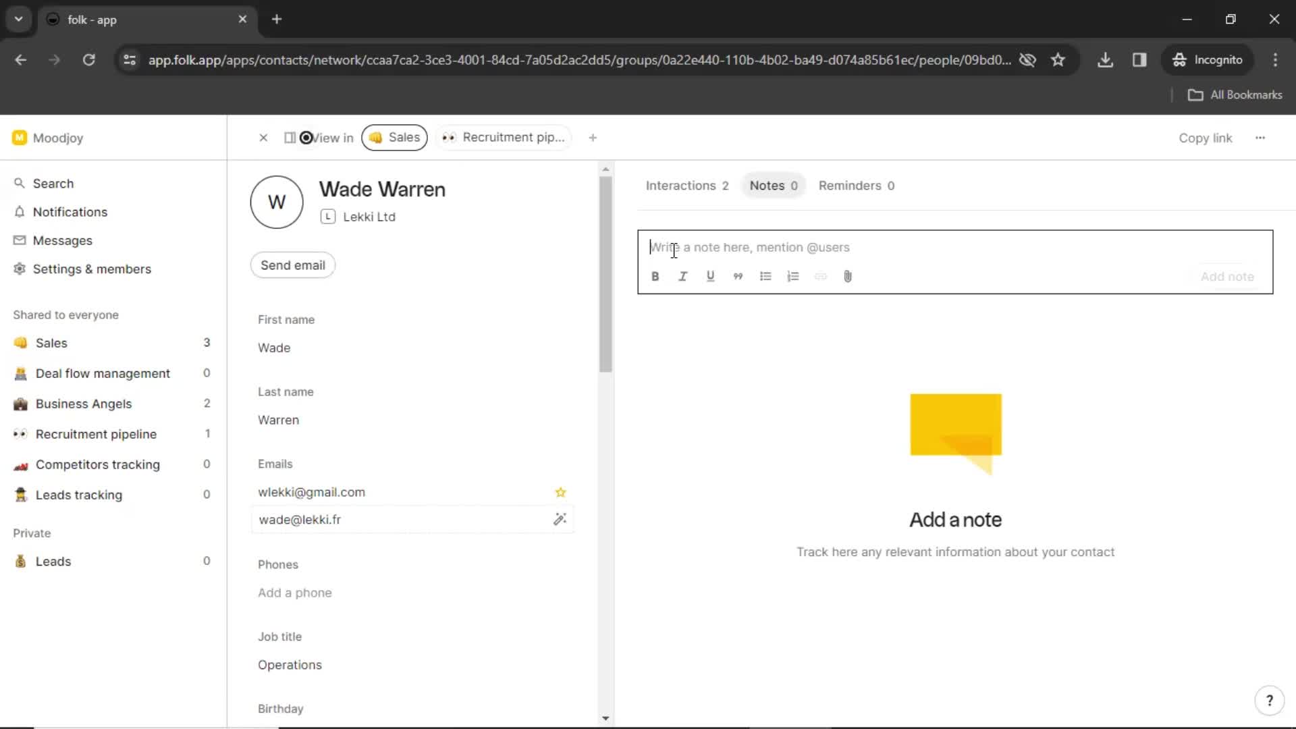This screenshot has height=729, width=1296.
Task: Click the Blockquote formatting icon
Action: (x=738, y=276)
